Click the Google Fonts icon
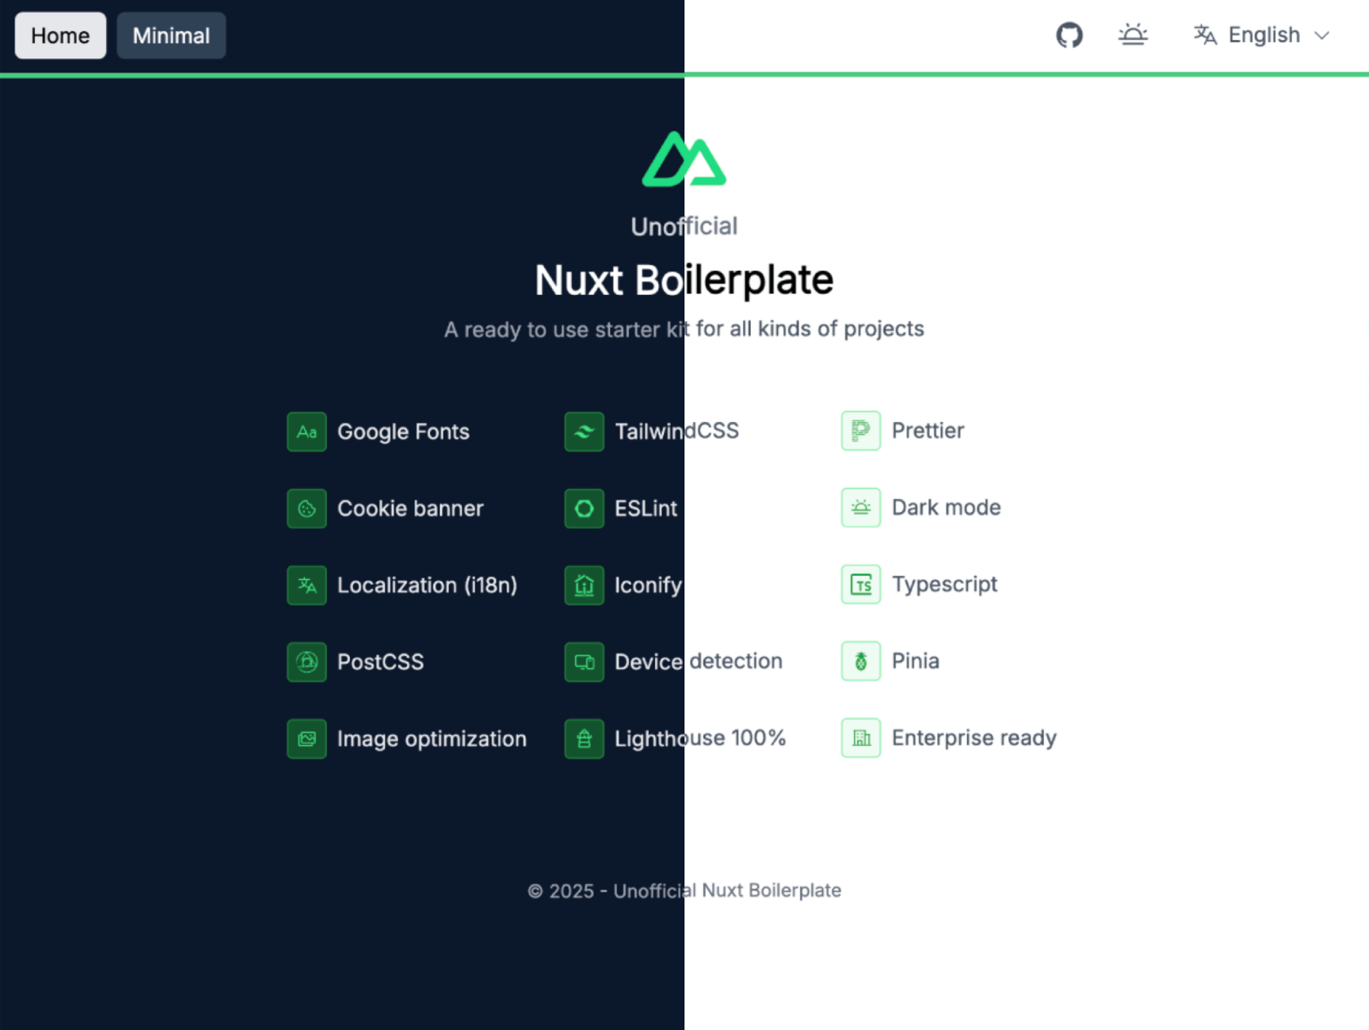Image resolution: width=1369 pixels, height=1030 pixels. pos(307,432)
